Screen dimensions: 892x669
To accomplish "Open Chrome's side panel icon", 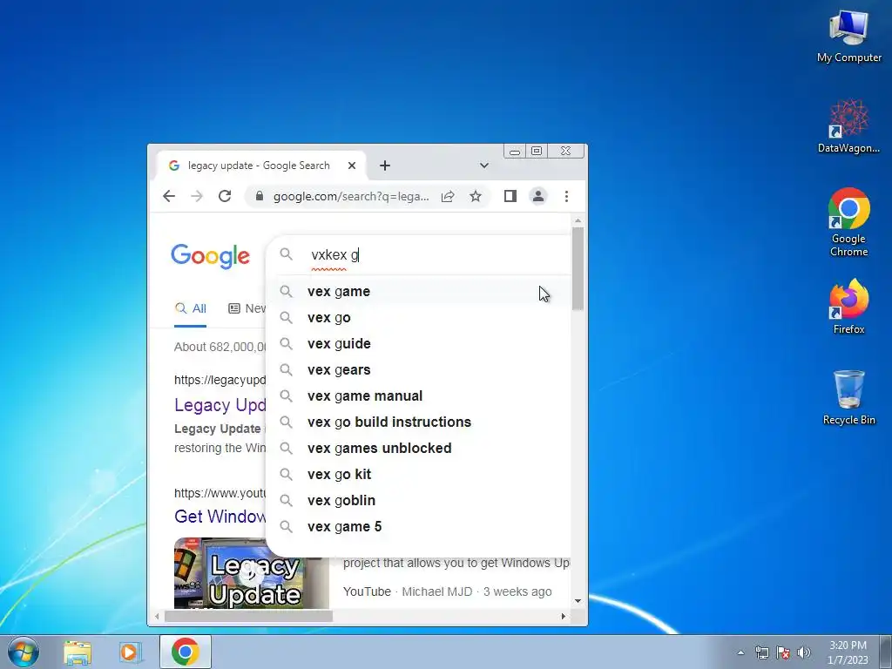I will 510,196.
